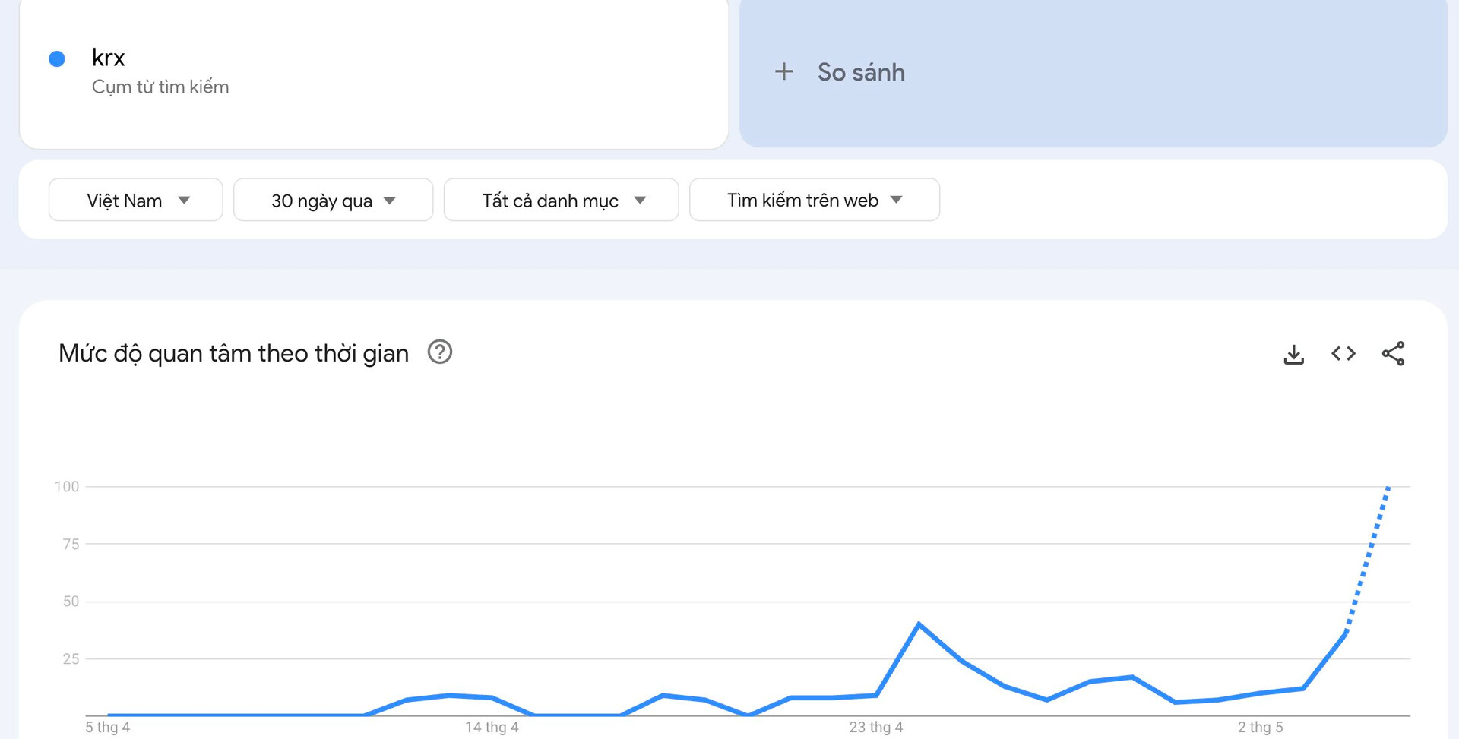Open the help icon beside chart title
Screen dimensions: 1459x739
(440, 352)
